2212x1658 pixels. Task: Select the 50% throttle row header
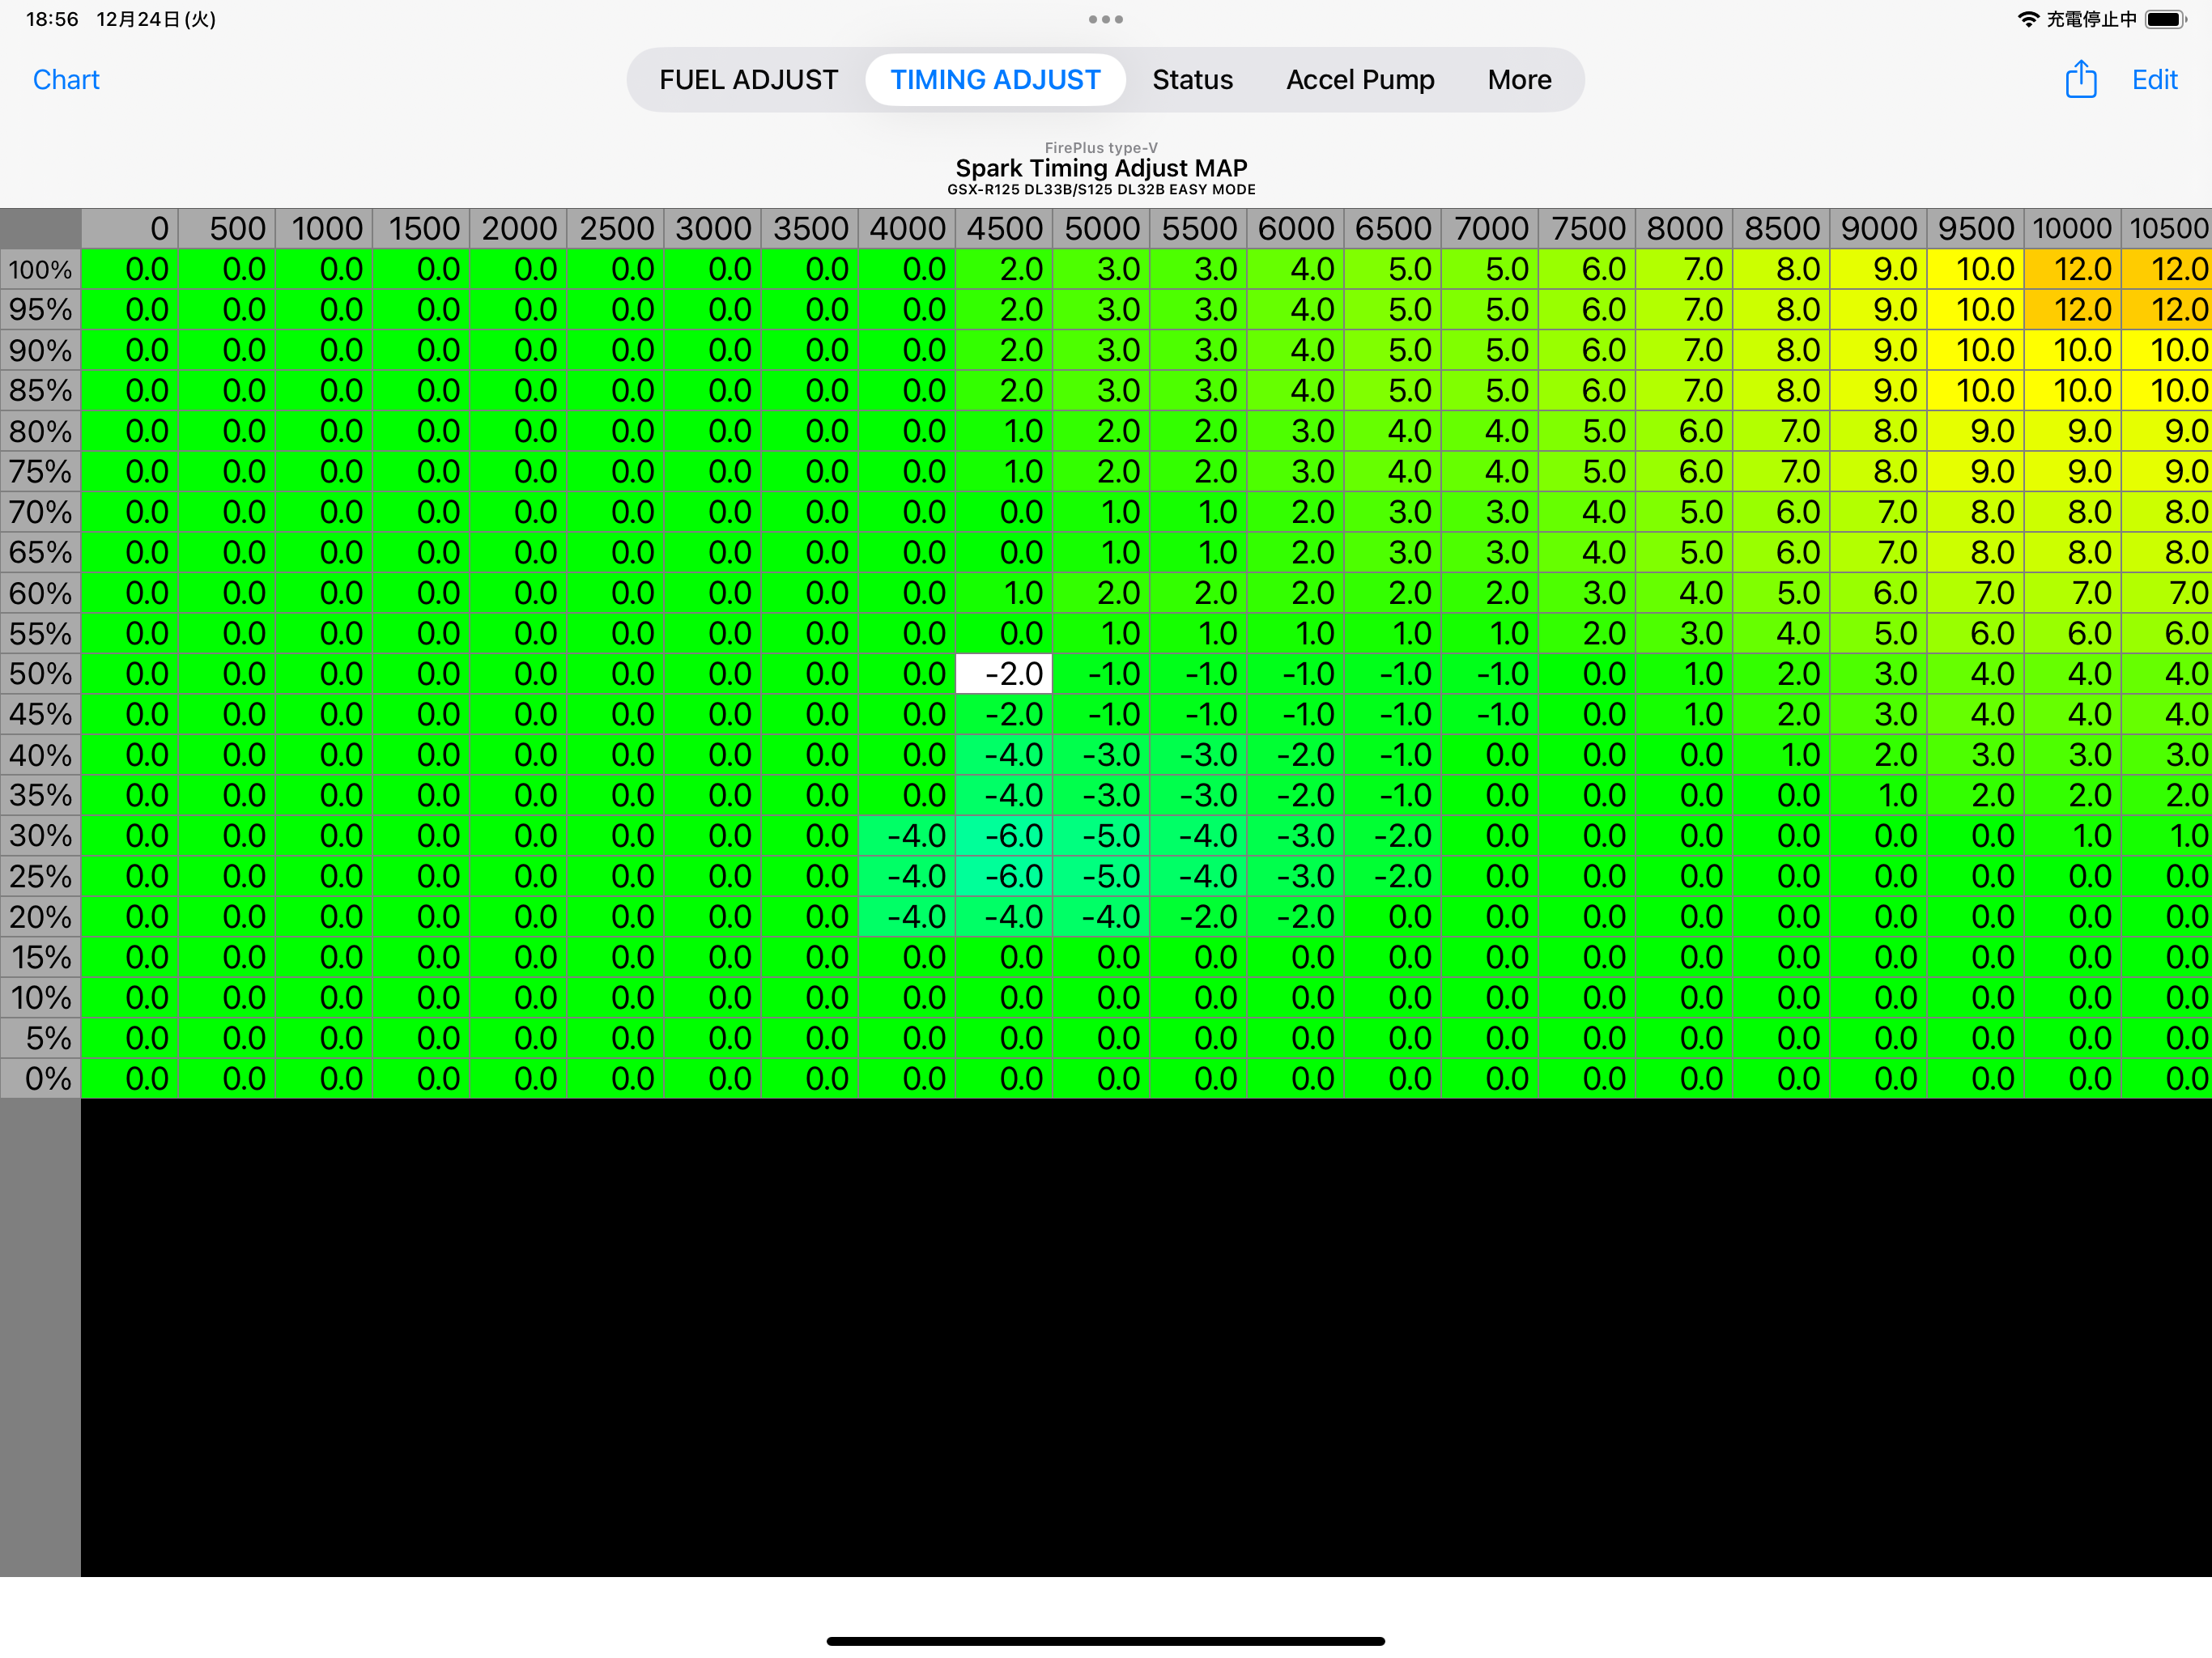point(40,674)
